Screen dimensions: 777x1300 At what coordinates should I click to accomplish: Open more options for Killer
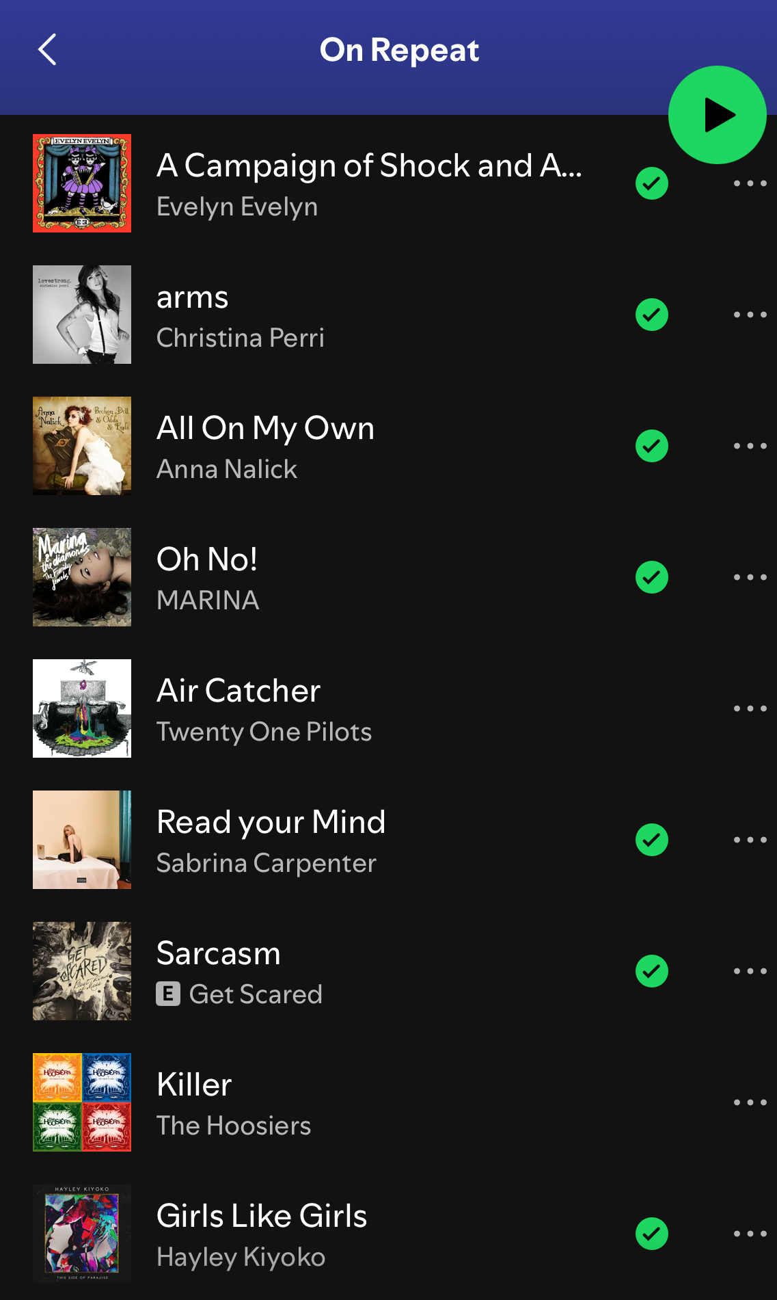pyautogui.click(x=750, y=1102)
